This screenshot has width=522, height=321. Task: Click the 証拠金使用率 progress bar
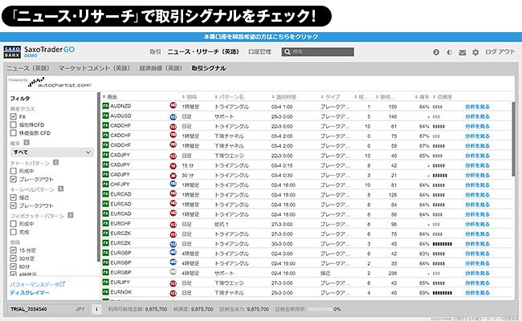(x=320, y=309)
